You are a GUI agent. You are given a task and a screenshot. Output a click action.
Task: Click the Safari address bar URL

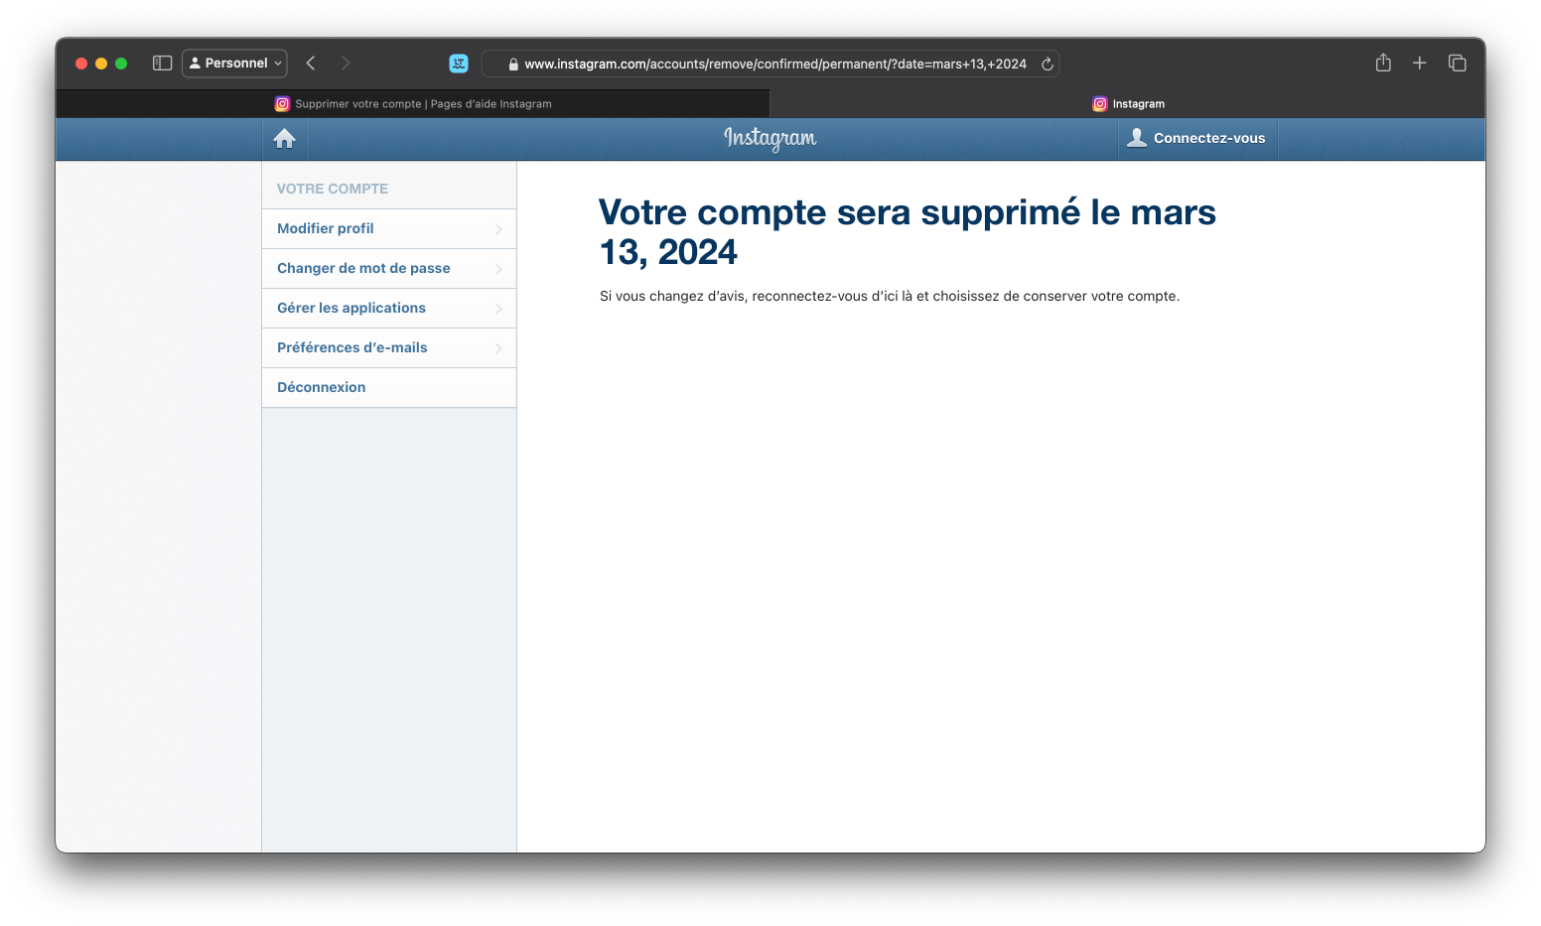(x=774, y=65)
